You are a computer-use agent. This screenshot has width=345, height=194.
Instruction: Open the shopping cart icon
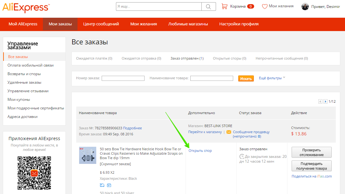click(224, 6)
